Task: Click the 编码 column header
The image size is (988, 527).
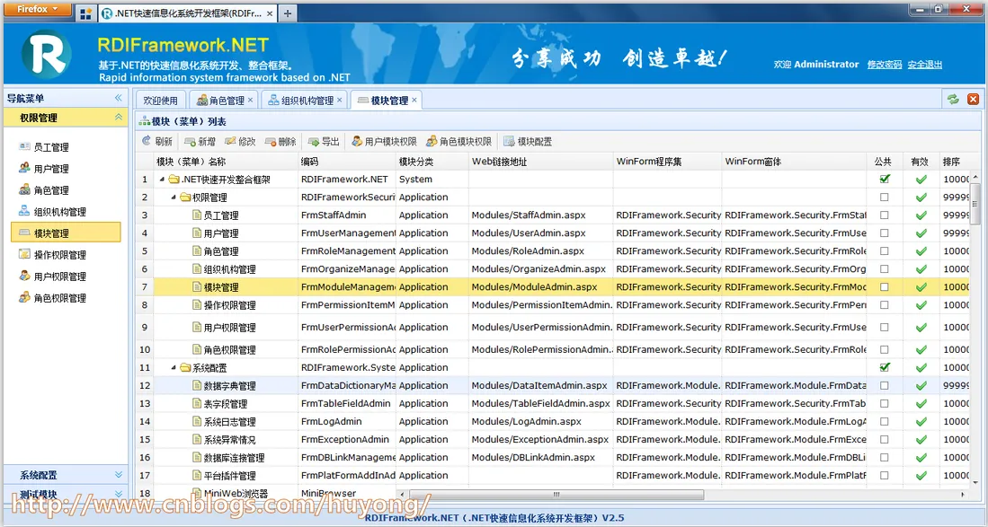Action: pos(347,162)
